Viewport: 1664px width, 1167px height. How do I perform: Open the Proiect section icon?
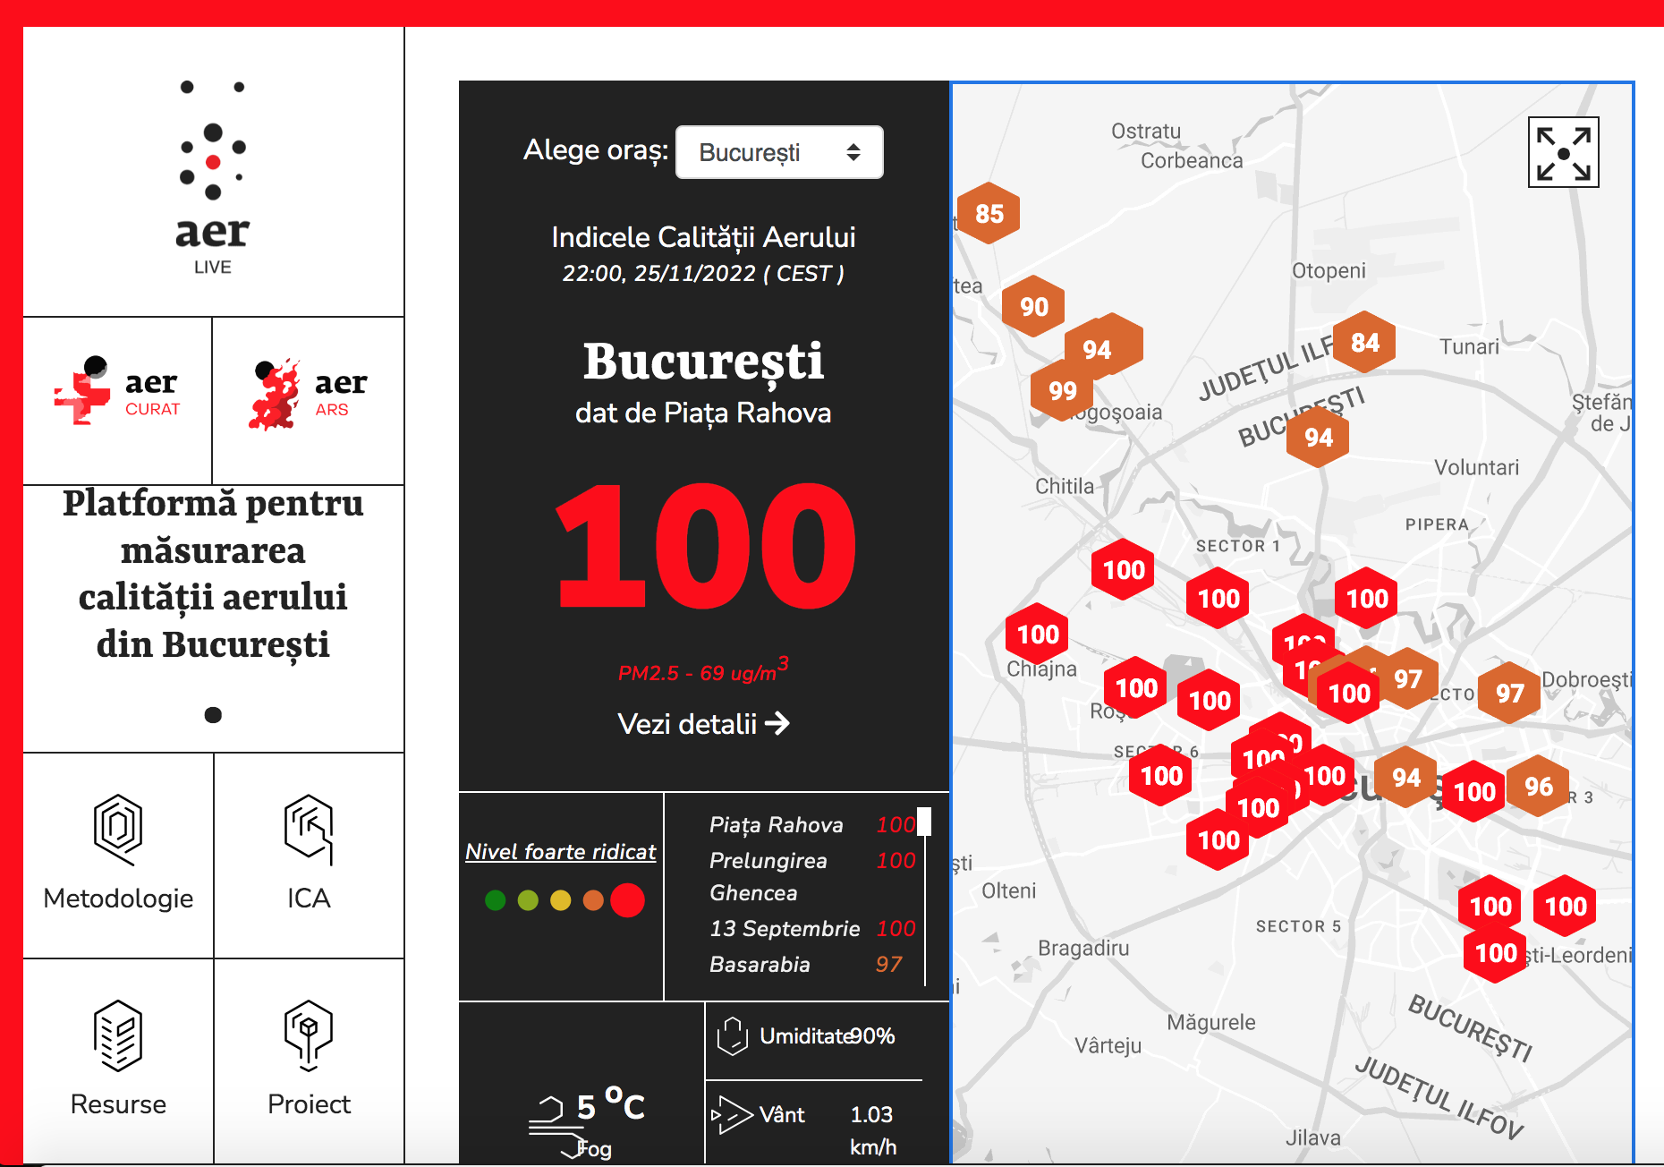[309, 1035]
